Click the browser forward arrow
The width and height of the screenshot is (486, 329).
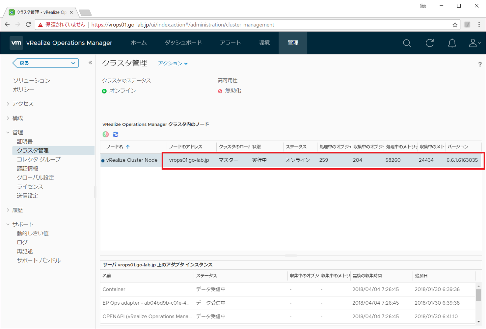coord(18,25)
